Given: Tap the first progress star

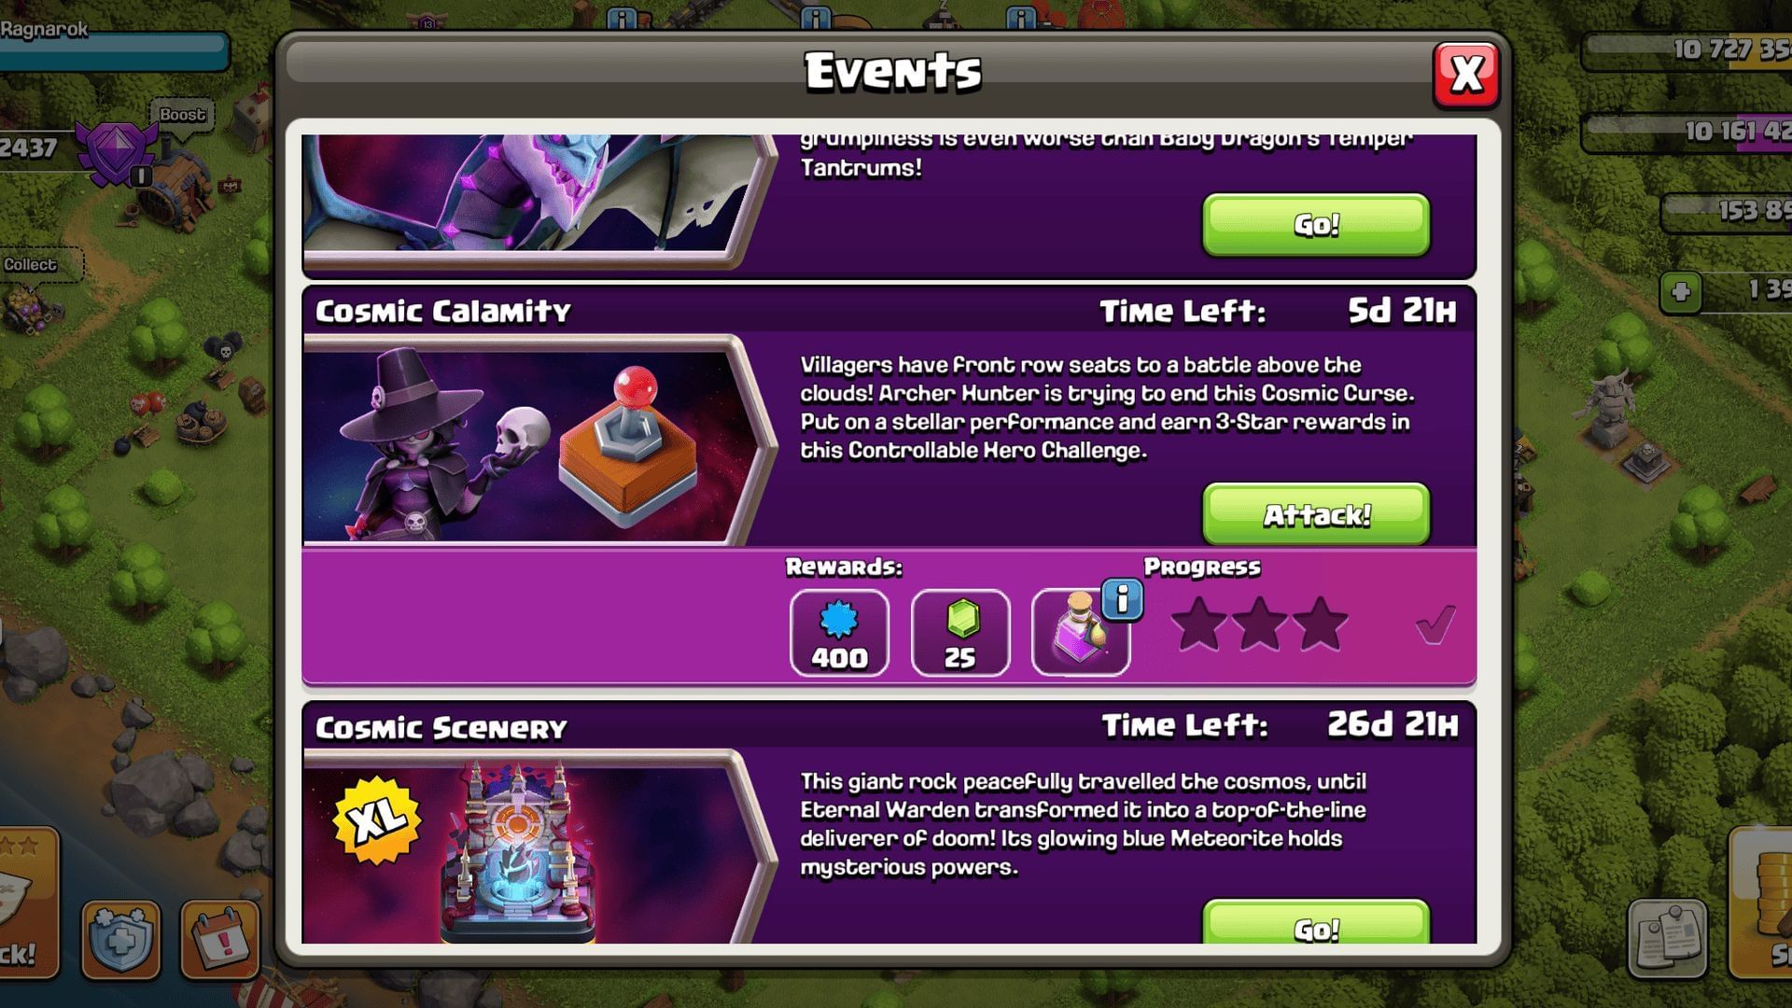Looking at the screenshot, I should [1199, 624].
